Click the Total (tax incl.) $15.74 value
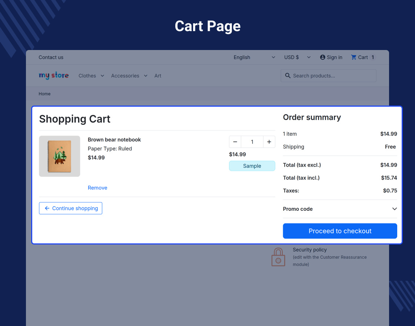This screenshot has height=326, width=415. 389,178
